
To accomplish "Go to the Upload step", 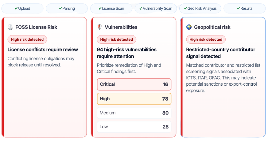I will coord(22,9).
